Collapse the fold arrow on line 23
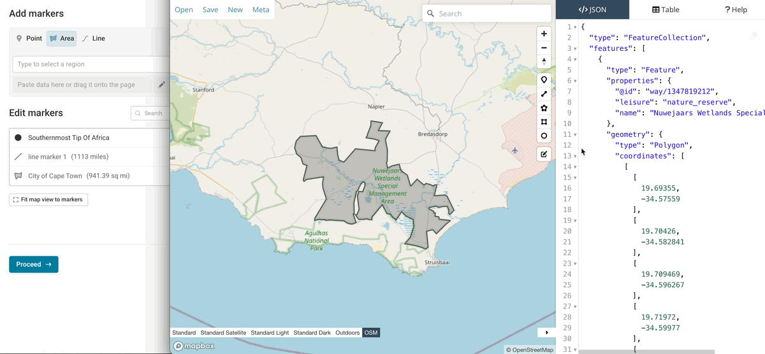 coord(575,264)
